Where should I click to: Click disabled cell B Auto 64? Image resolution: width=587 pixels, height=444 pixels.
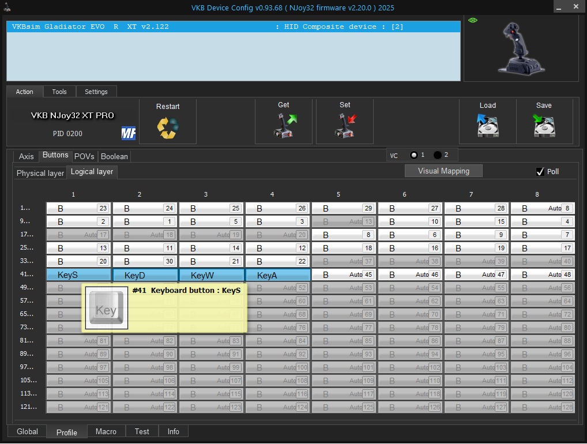pos(543,301)
